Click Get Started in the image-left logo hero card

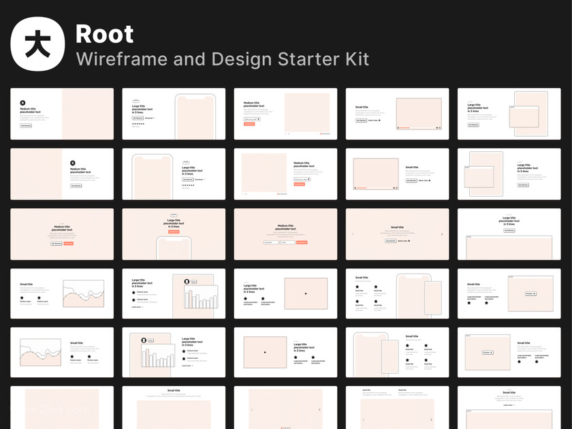click(x=76, y=186)
